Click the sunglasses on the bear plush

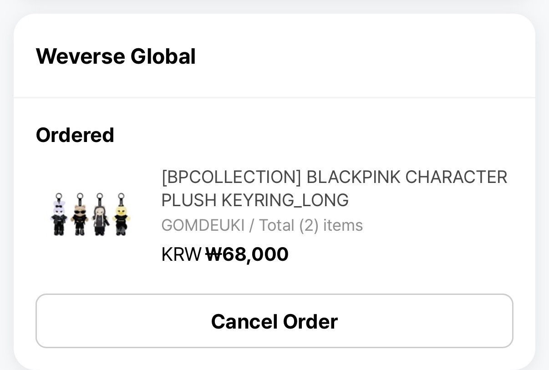(80, 212)
